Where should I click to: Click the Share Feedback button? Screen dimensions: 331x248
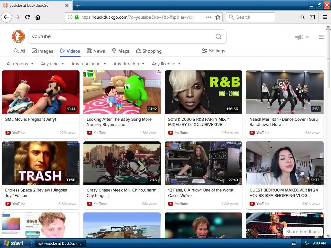pos(303,232)
